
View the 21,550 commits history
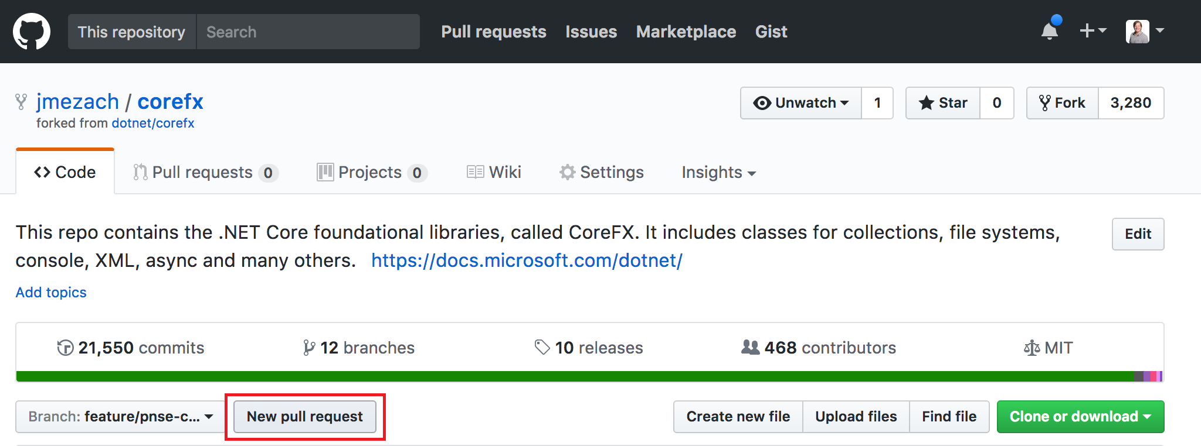pyautogui.click(x=131, y=348)
